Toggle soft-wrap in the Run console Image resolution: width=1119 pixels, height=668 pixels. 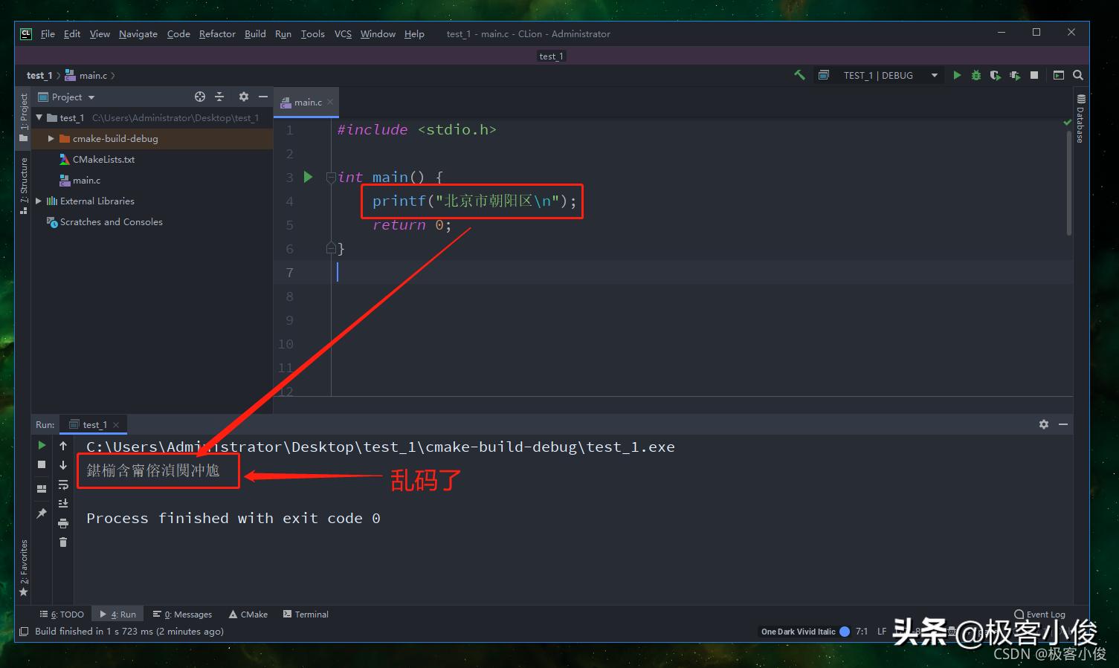point(63,484)
